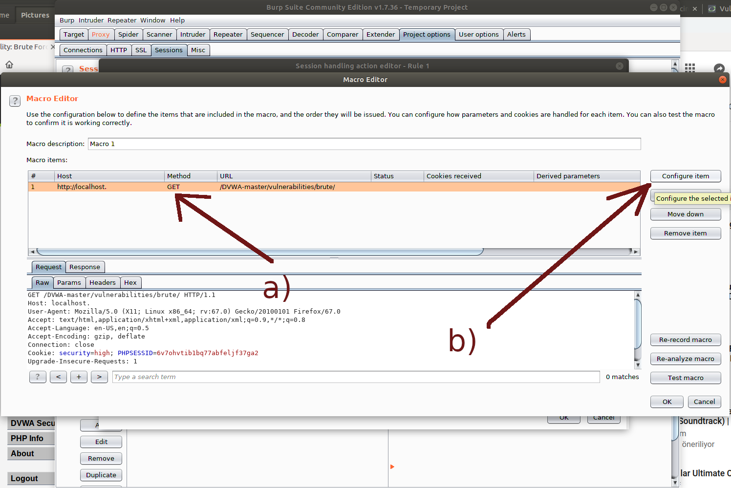This screenshot has height=488, width=731.
Task: Sort macro items by Host column
Action: pyautogui.click(x=109, y=176)
